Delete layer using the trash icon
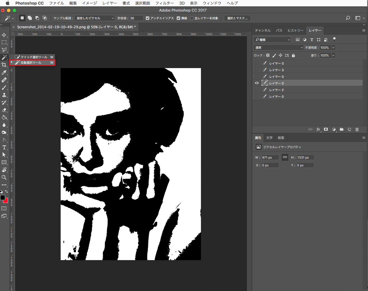 (357, 129)
